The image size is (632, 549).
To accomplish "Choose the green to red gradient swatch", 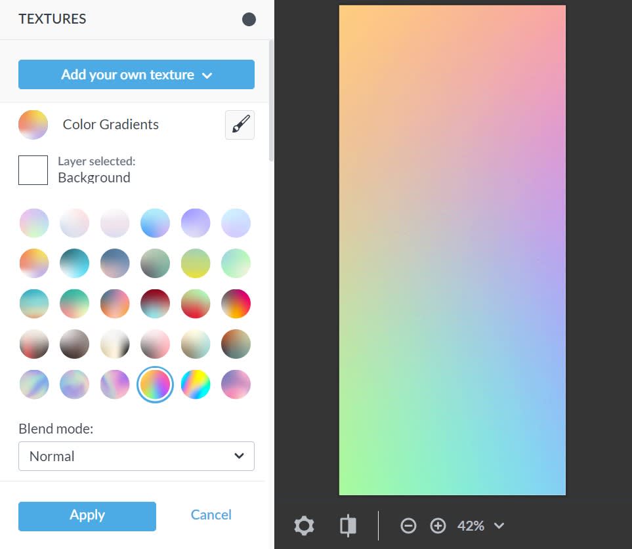I will point(196,303).
